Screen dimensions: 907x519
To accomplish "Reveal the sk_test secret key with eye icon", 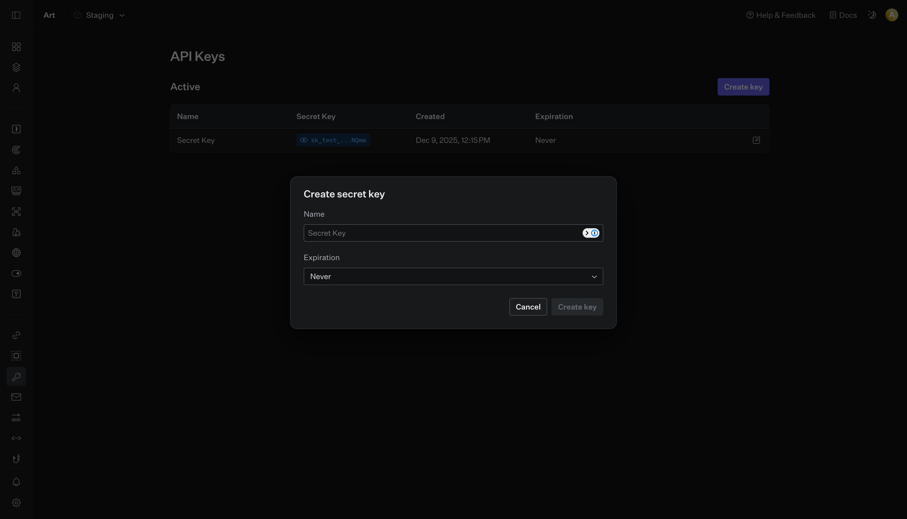I will click(304, 140).
